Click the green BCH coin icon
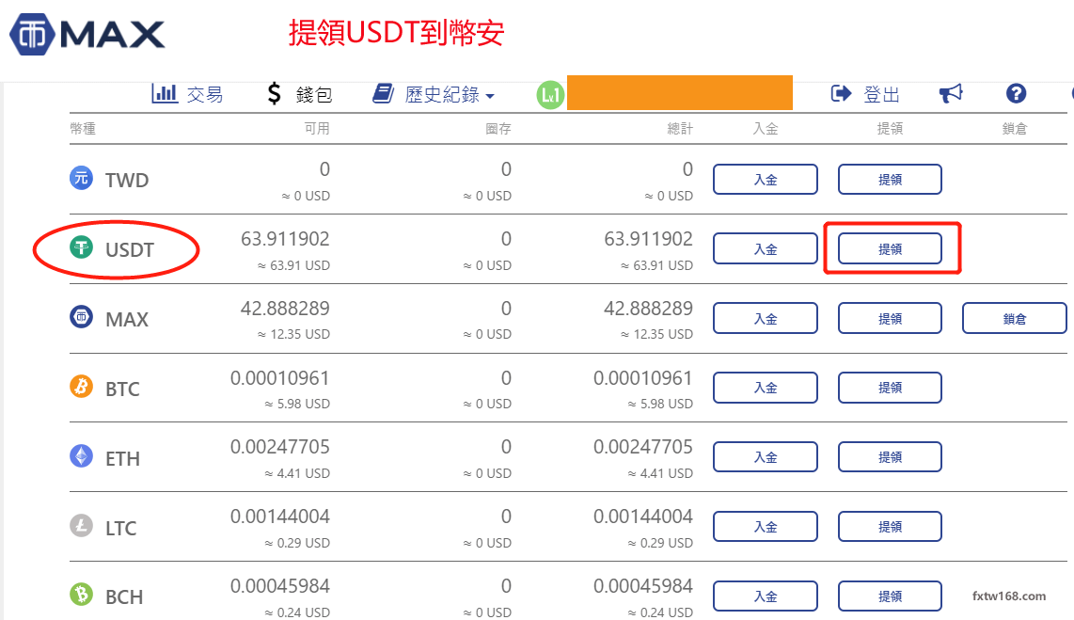 tap(81, 596)
